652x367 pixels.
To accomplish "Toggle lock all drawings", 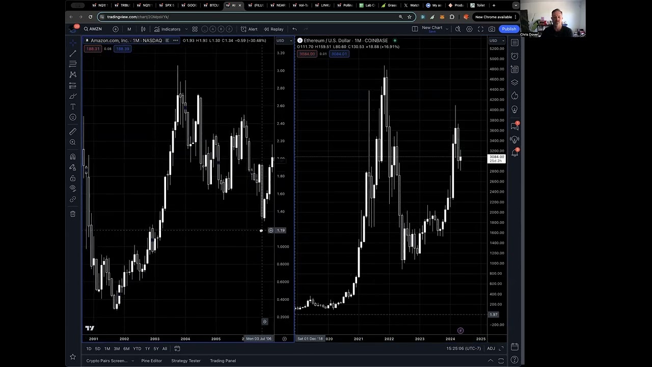I will pyautogui.click(x=73, y=178).
